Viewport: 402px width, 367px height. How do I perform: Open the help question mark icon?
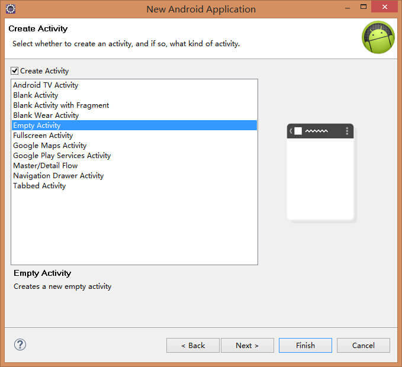[20, 345]
